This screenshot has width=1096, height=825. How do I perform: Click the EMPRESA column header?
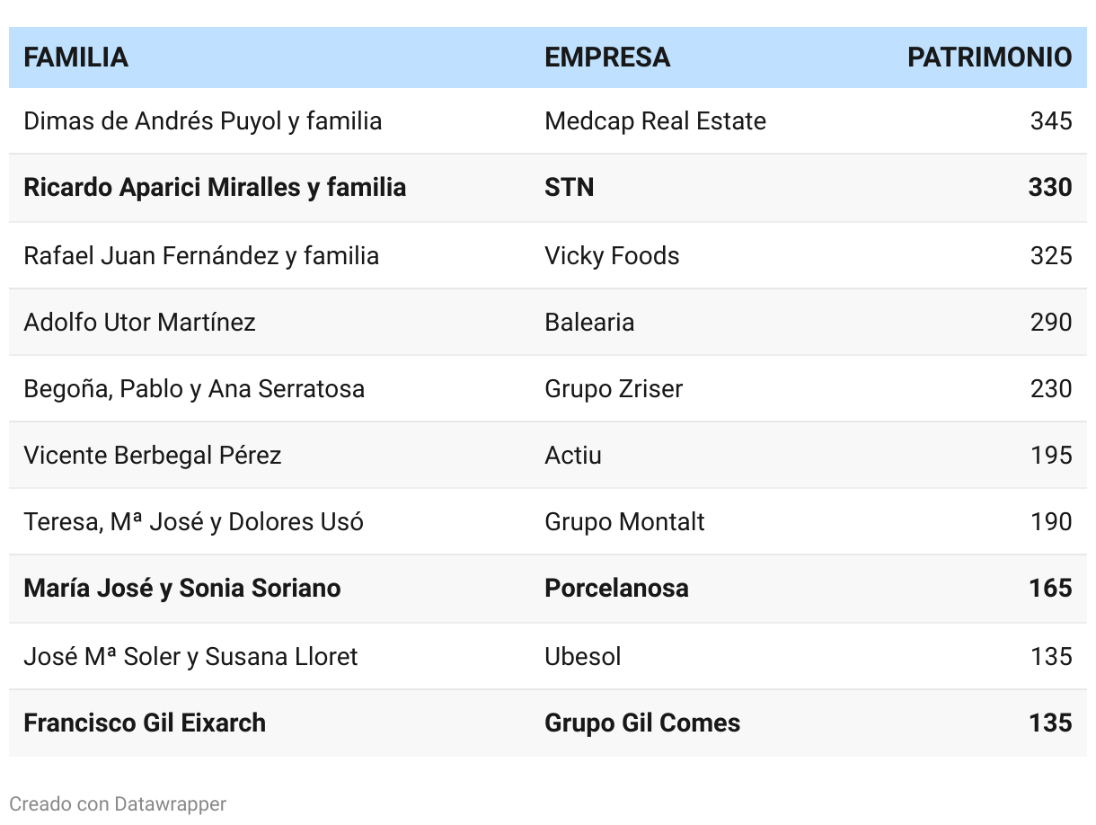(607, 58)
